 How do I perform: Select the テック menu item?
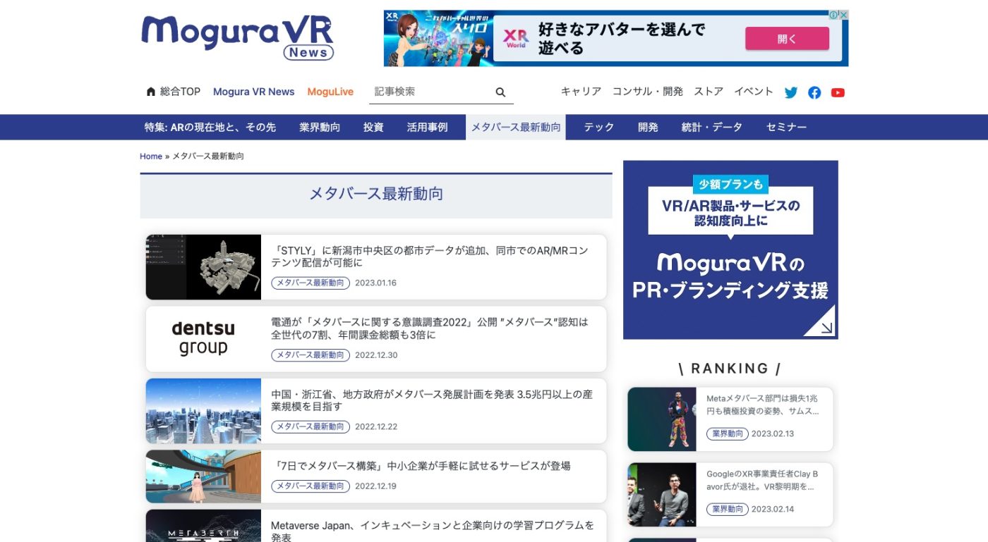point(598,128)
